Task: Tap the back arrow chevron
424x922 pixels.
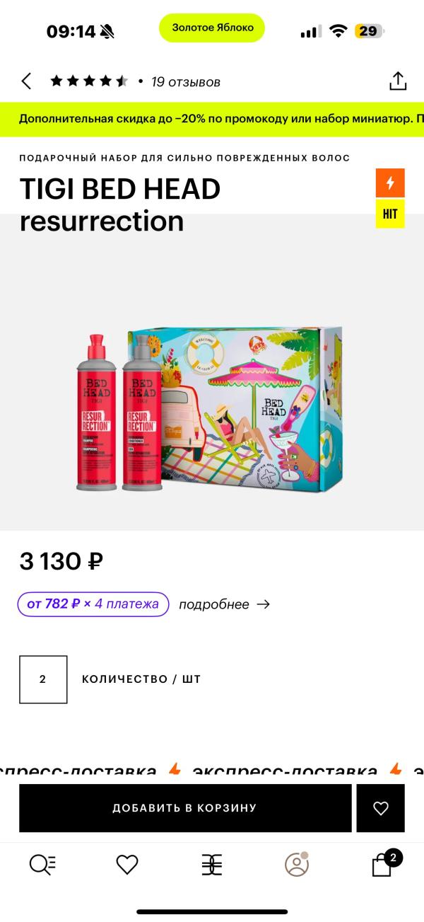Action: coord(26,81)
